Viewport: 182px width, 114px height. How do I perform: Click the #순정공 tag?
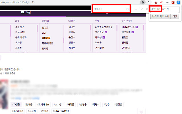pyautogui.click(x=83, y=105)
